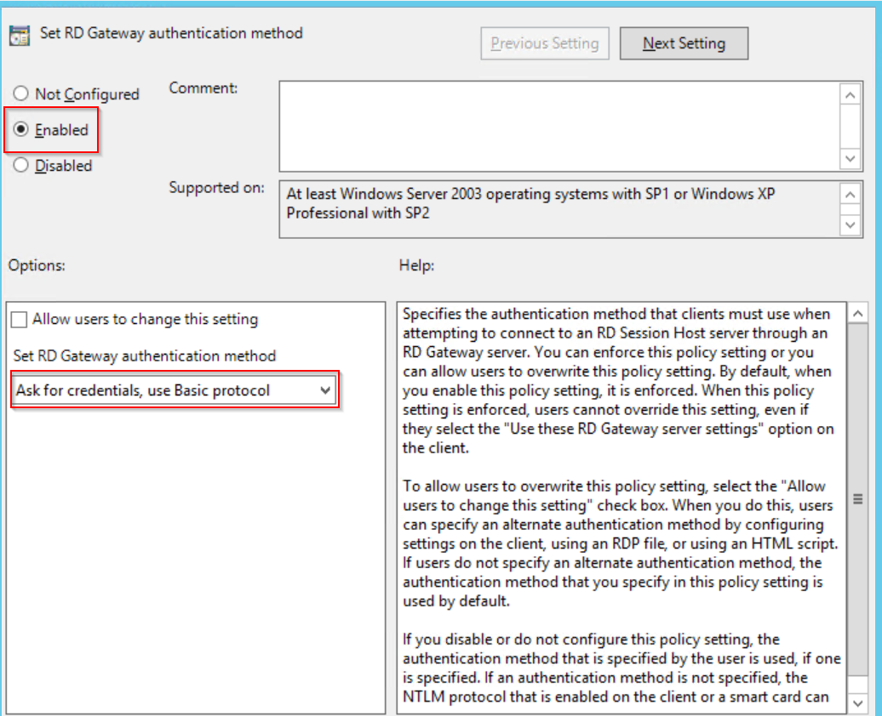The height and width of the screenshot is (716, 882).
Task: Click the Previous Setting button
Action: 545,43
